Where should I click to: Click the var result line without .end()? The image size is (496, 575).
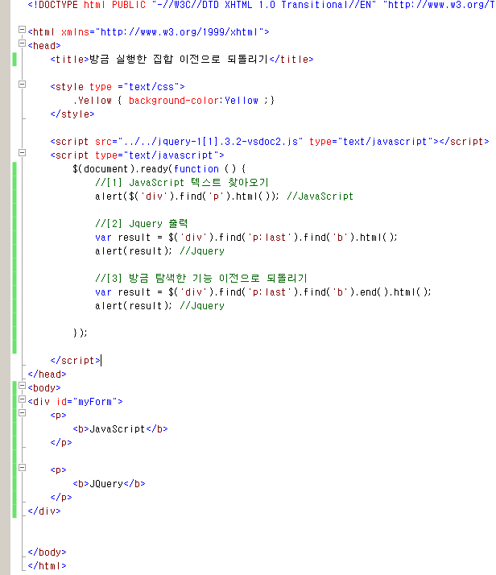coord(246,238)
